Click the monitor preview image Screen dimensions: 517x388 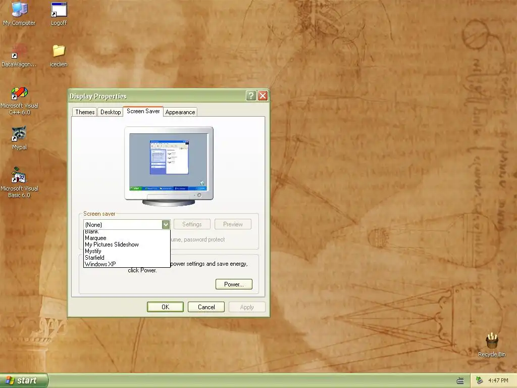(169, 166)
